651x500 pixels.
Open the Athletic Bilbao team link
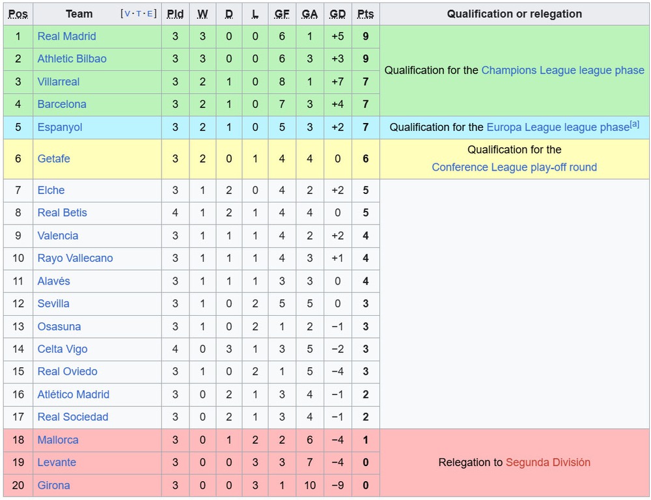[72, 59]
